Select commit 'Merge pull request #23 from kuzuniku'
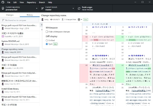The image size is (153, 106). tap(20, 98)
